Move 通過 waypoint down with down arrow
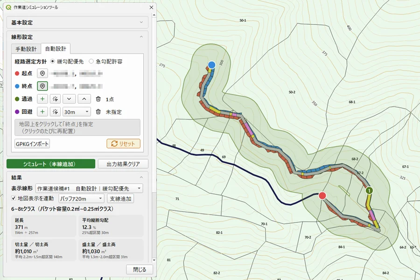The width and height of the screenshot is (420, 280). coord(69,99)
